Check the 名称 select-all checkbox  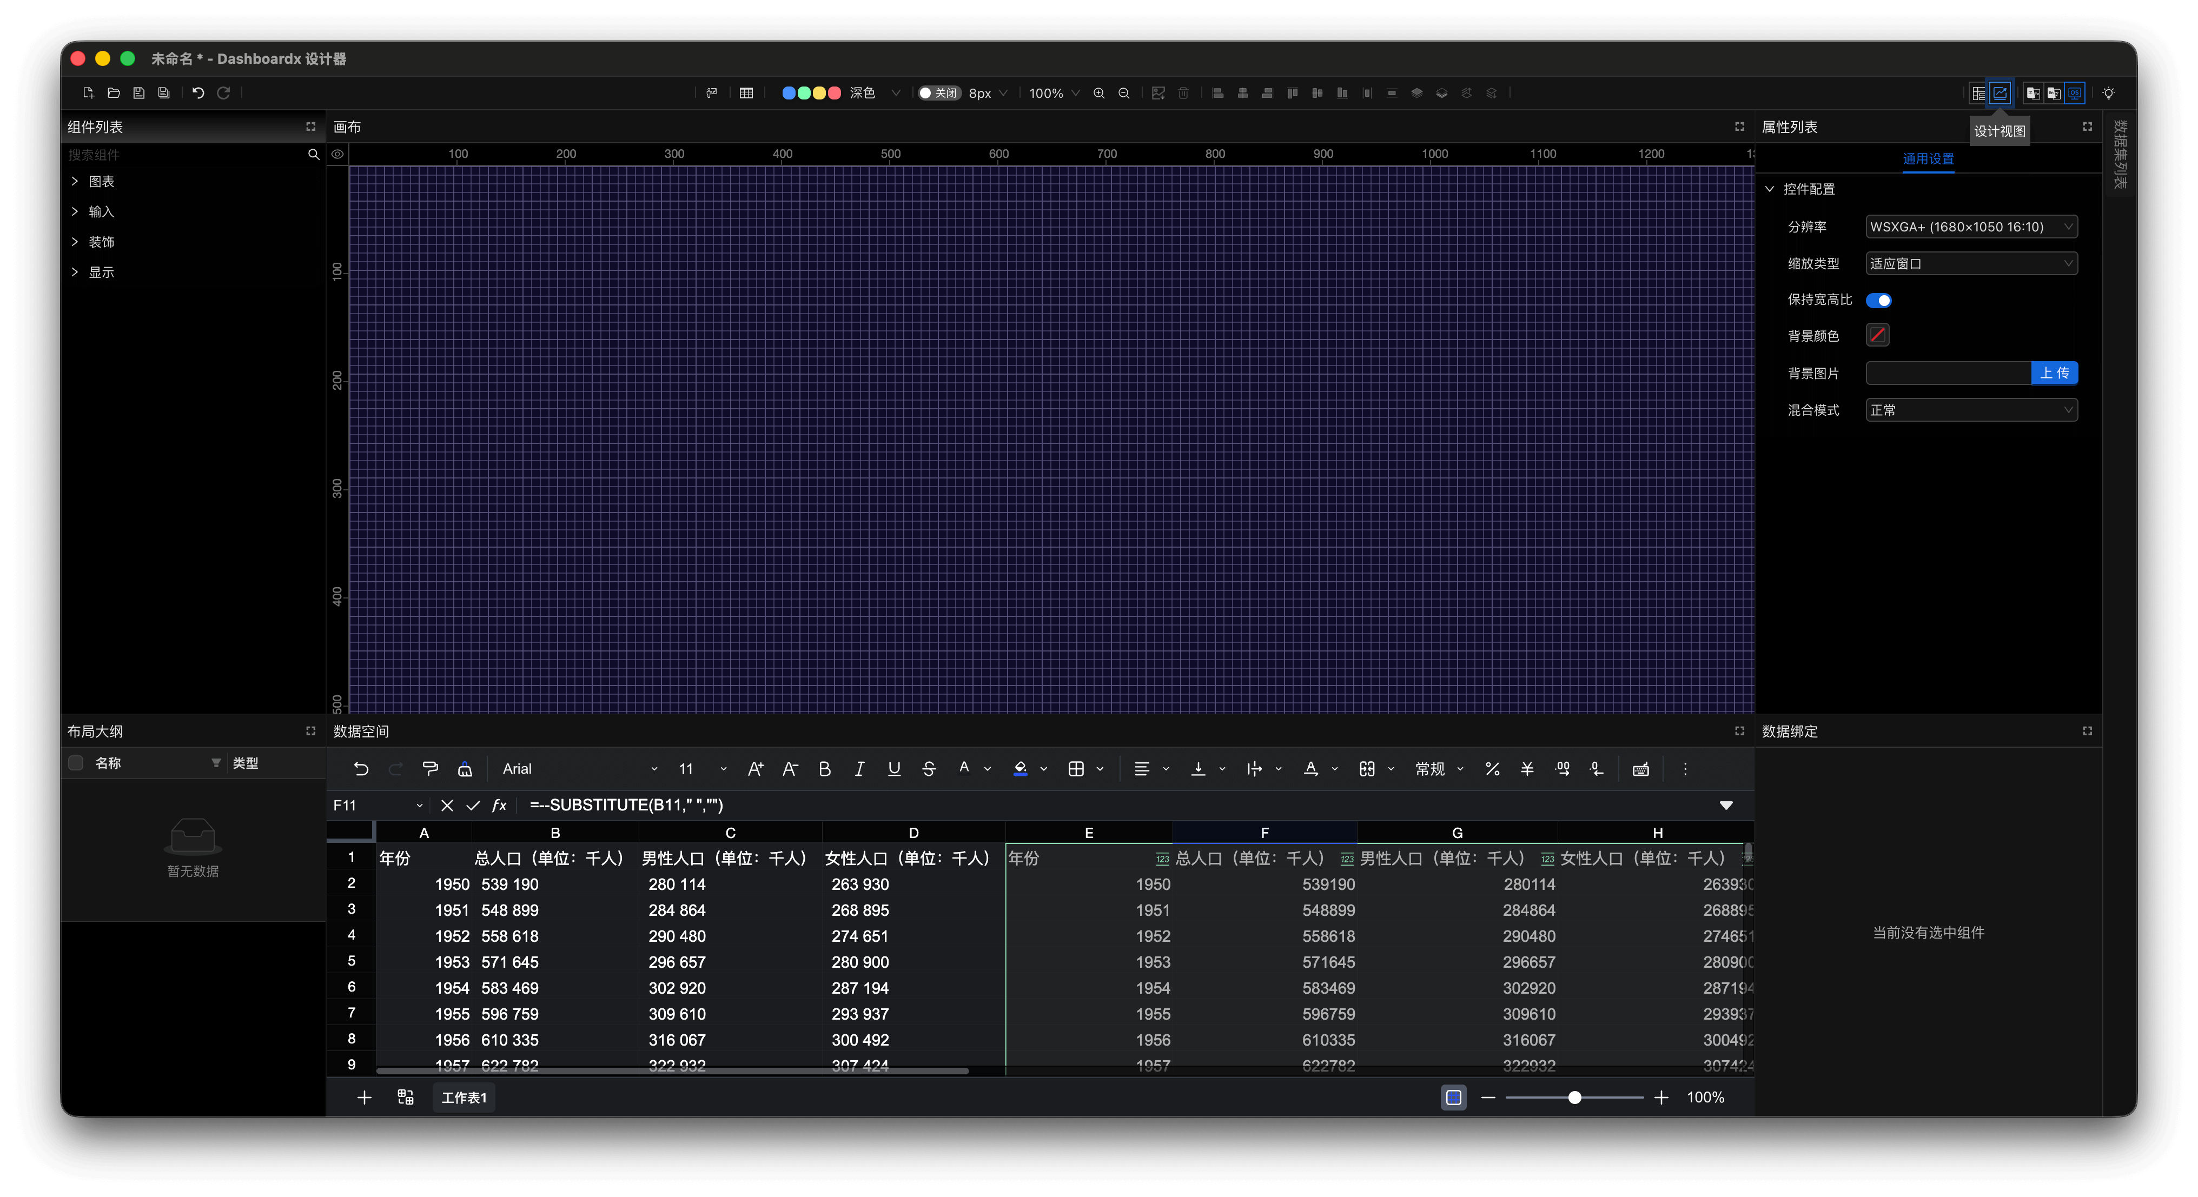[x=76, y=763]
